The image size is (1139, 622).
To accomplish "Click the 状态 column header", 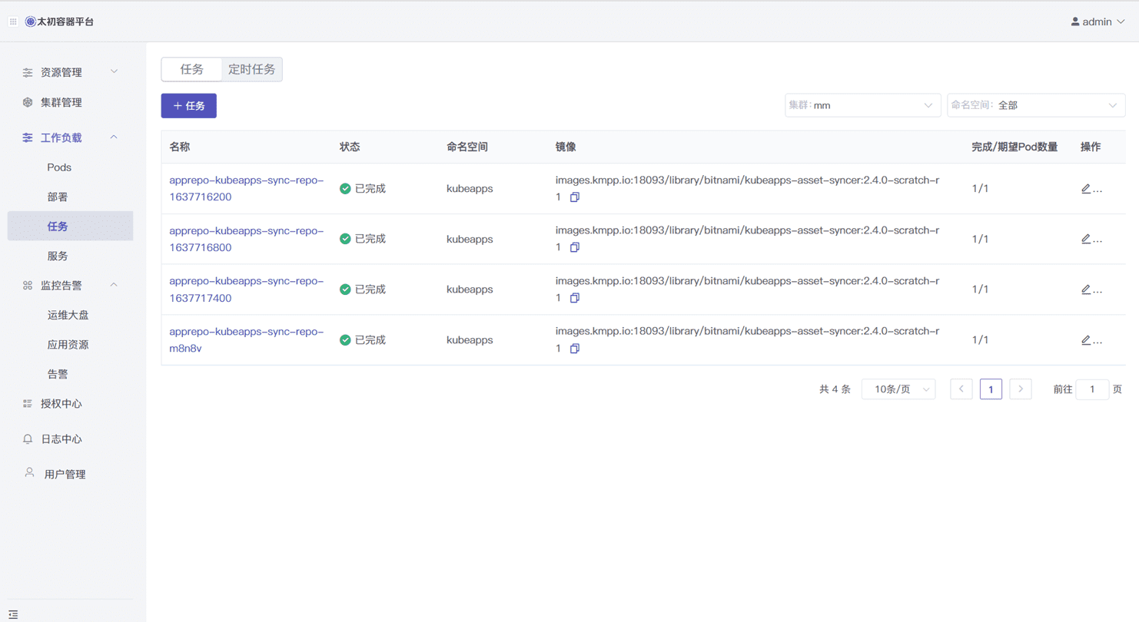I will tap(350, 147).
